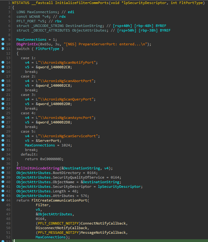The image size is (208, 242).
Task: Click blue dot next to line 32
Action: click(x=3, y=145)
